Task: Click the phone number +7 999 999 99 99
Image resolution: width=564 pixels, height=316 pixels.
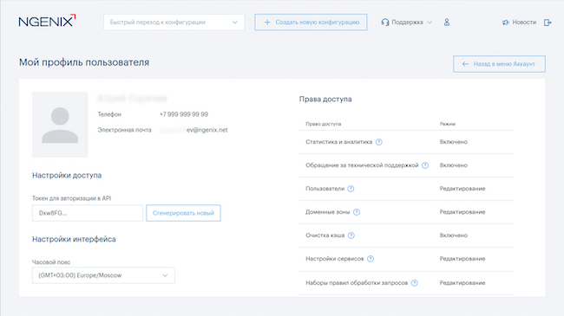Action: (x=184, y=114)
